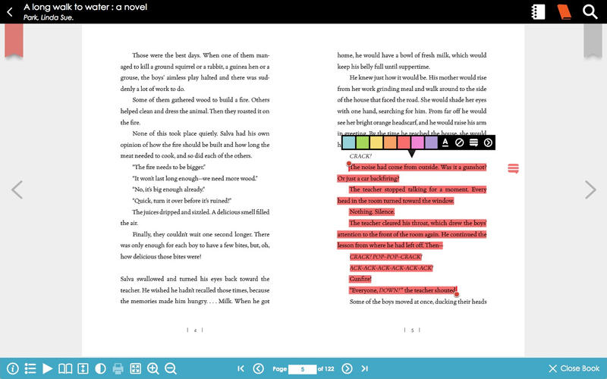Click the highlighted line 'Nothing. Silence.'
Viewport: 607px width, 379px height.
372,211
